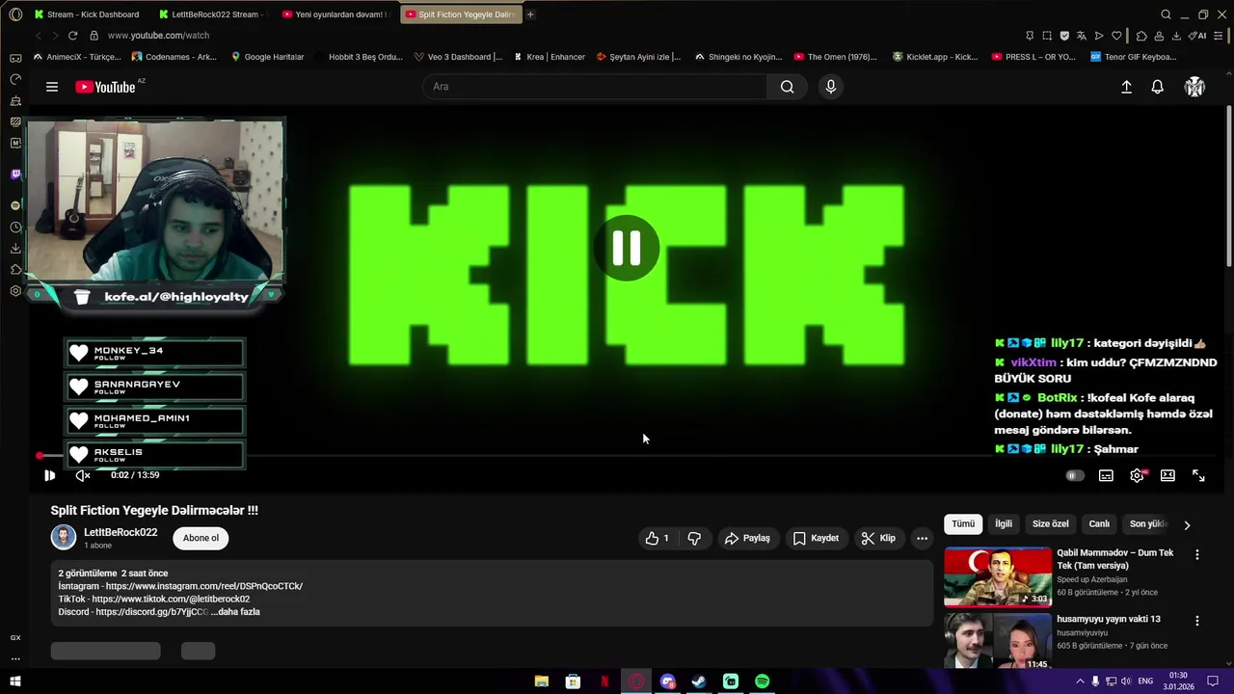Toggle subtitles/captions in the player
Viewport: 1234px width, 694px height.
click(1106, 475)
